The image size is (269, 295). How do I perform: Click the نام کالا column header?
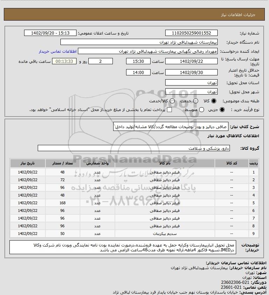point(165,163)
